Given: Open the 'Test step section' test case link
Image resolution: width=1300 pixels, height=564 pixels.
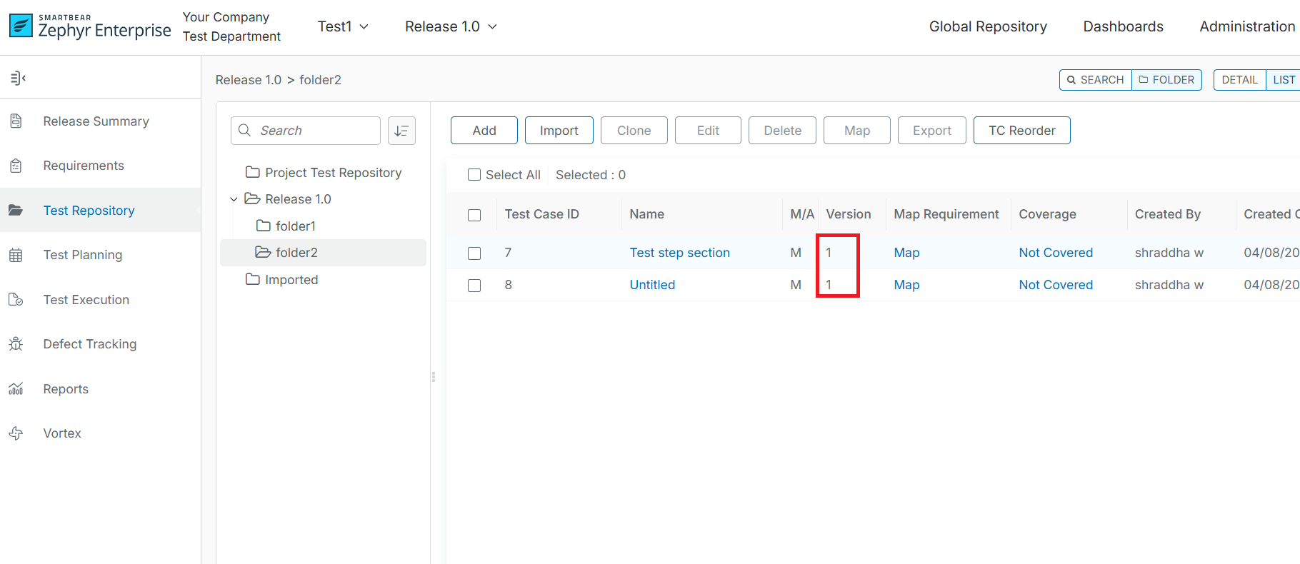Looking at the screenshot, I should [x=679, y=253].
